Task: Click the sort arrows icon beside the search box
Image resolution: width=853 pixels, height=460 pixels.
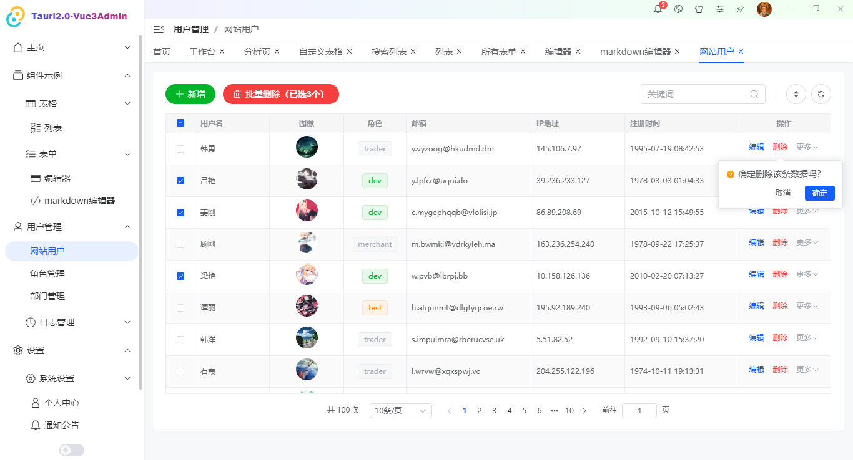Action: point(796,93)
